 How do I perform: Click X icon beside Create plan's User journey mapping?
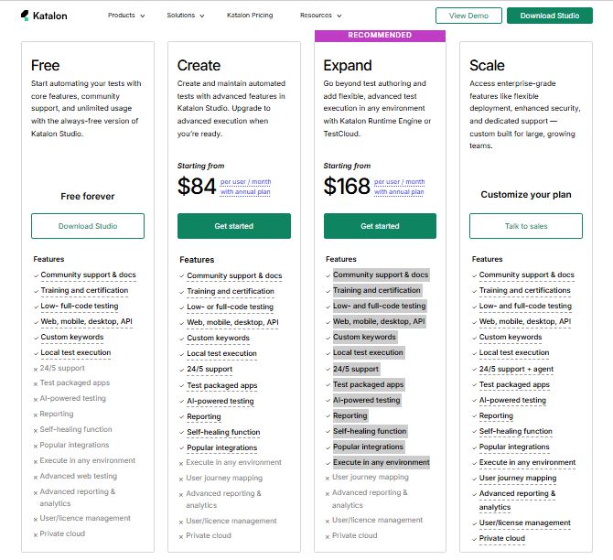click(182, 479)
